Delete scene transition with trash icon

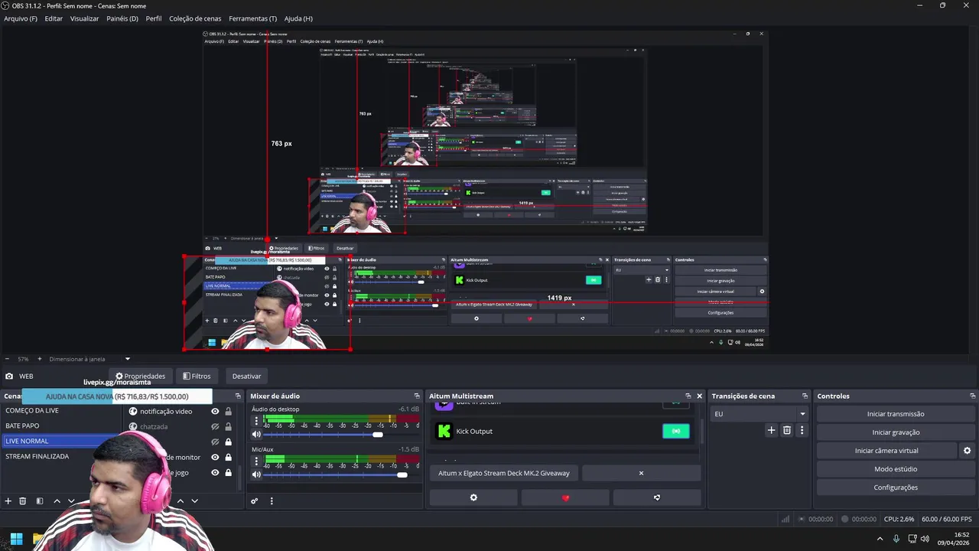point(787,430)
